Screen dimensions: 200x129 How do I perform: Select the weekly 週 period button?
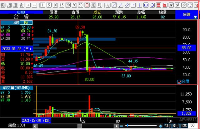pos(93,5)
